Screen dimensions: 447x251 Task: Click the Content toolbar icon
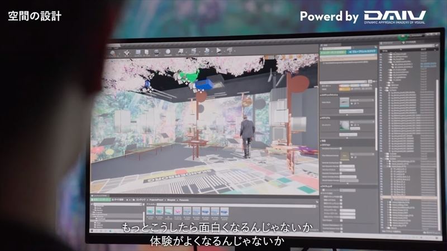click(138, 52)
